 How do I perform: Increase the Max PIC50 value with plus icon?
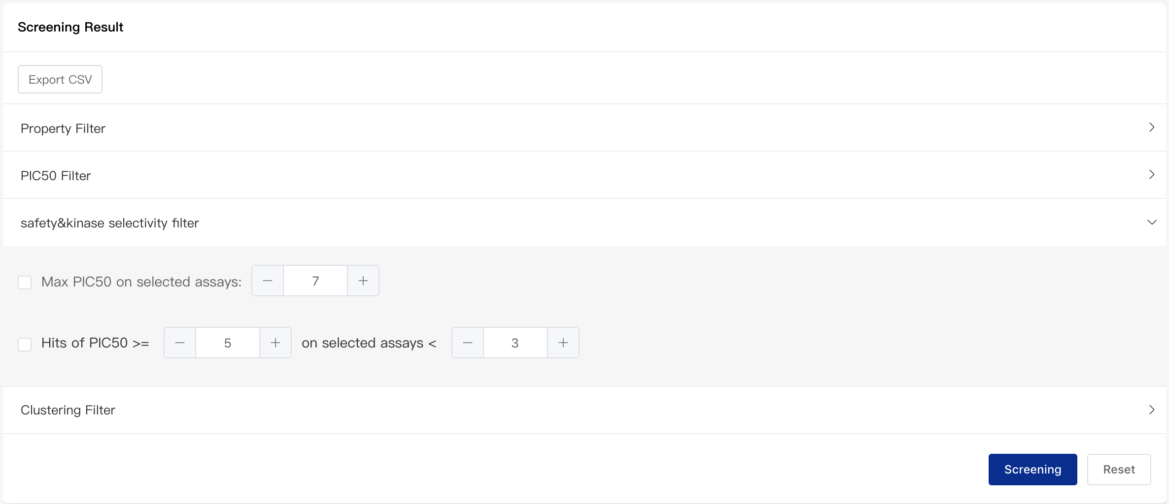[363, 281]
